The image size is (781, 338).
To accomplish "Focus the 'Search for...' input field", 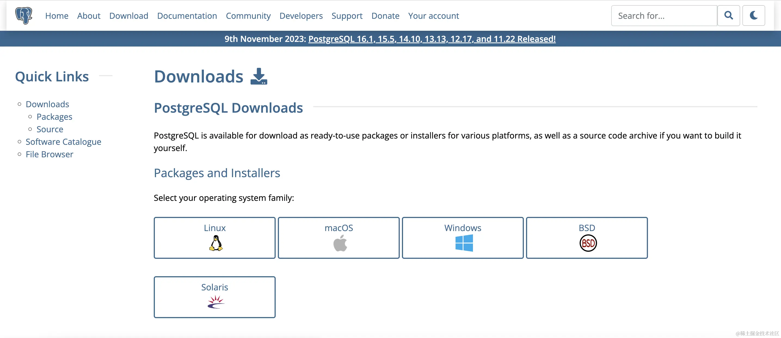I will point(664,16).
